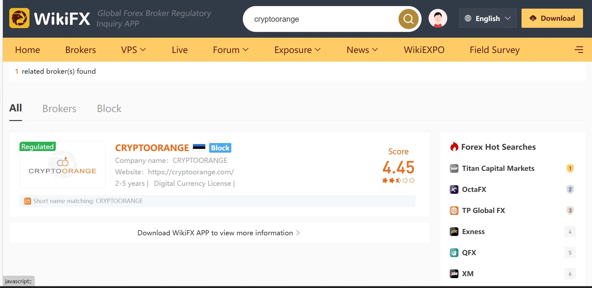Open Titan Capital Markets hot search
Screen dimensions: 592x288
pos(498,168)
